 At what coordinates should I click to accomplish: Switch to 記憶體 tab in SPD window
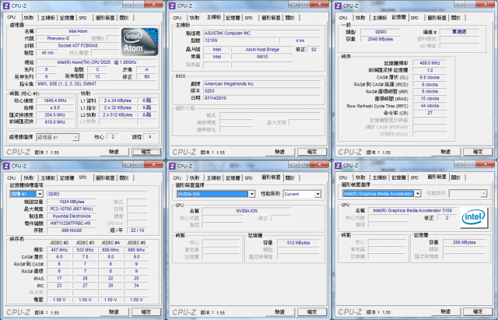click(x=67, y=178)
